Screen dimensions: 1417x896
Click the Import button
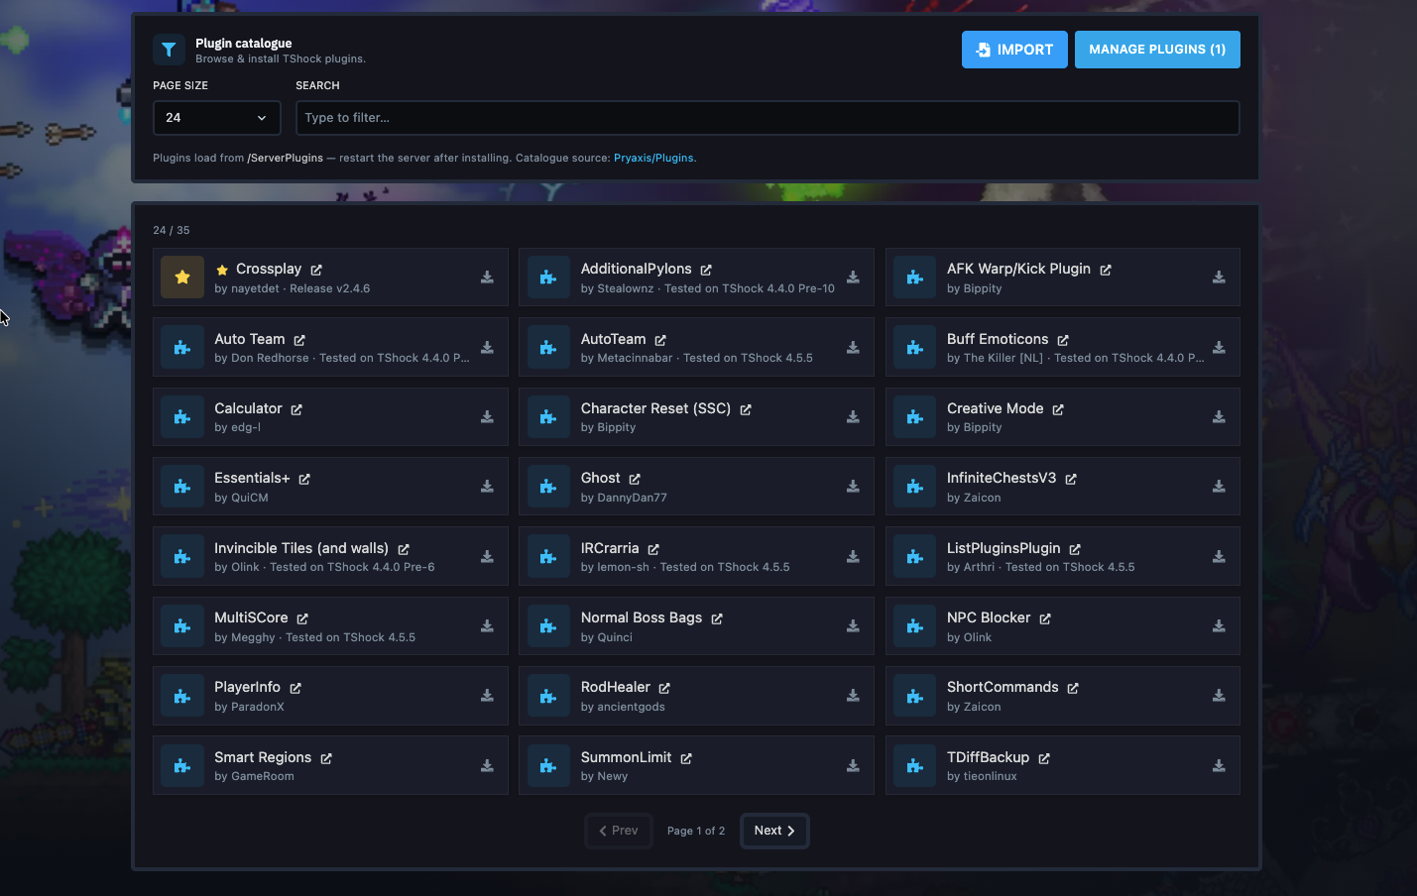point(1014,50)
